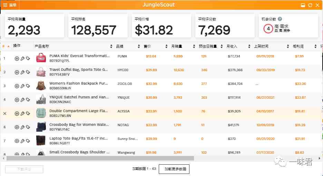
Task: Click the right arrow of horizontal scrollbar
Action: (320, 158)
